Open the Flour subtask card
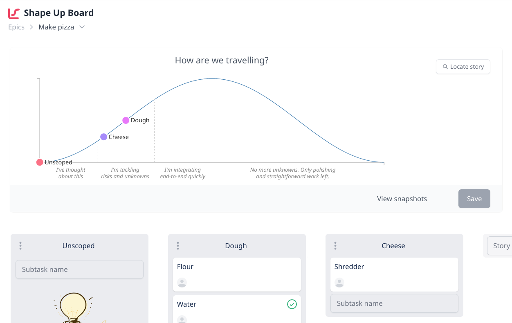This screenshot has height=323, width=512. (x=237, y=274)
